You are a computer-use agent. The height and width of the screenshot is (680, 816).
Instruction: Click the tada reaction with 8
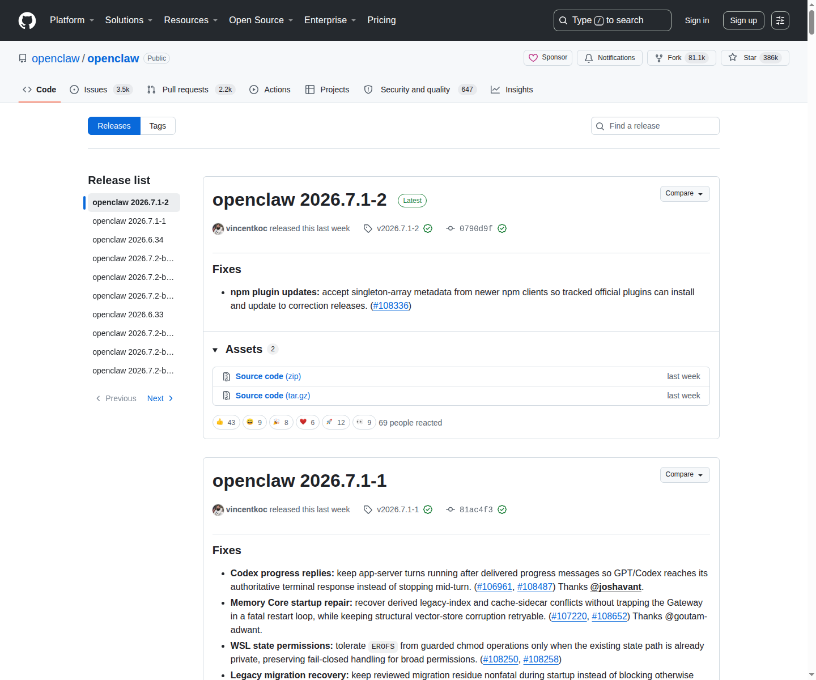[x=281, y=422]
